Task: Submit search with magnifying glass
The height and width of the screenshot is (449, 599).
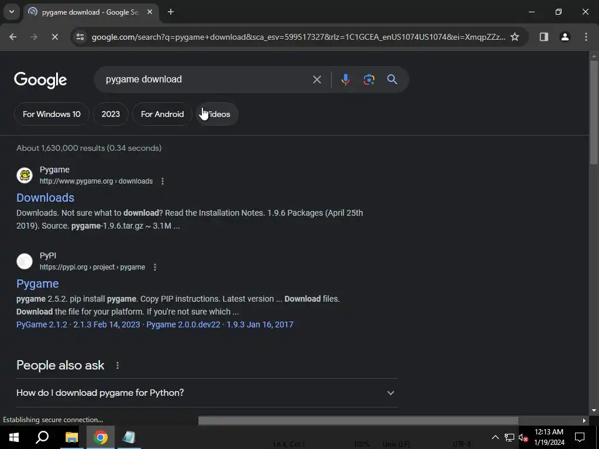Action: pos(392,80)
